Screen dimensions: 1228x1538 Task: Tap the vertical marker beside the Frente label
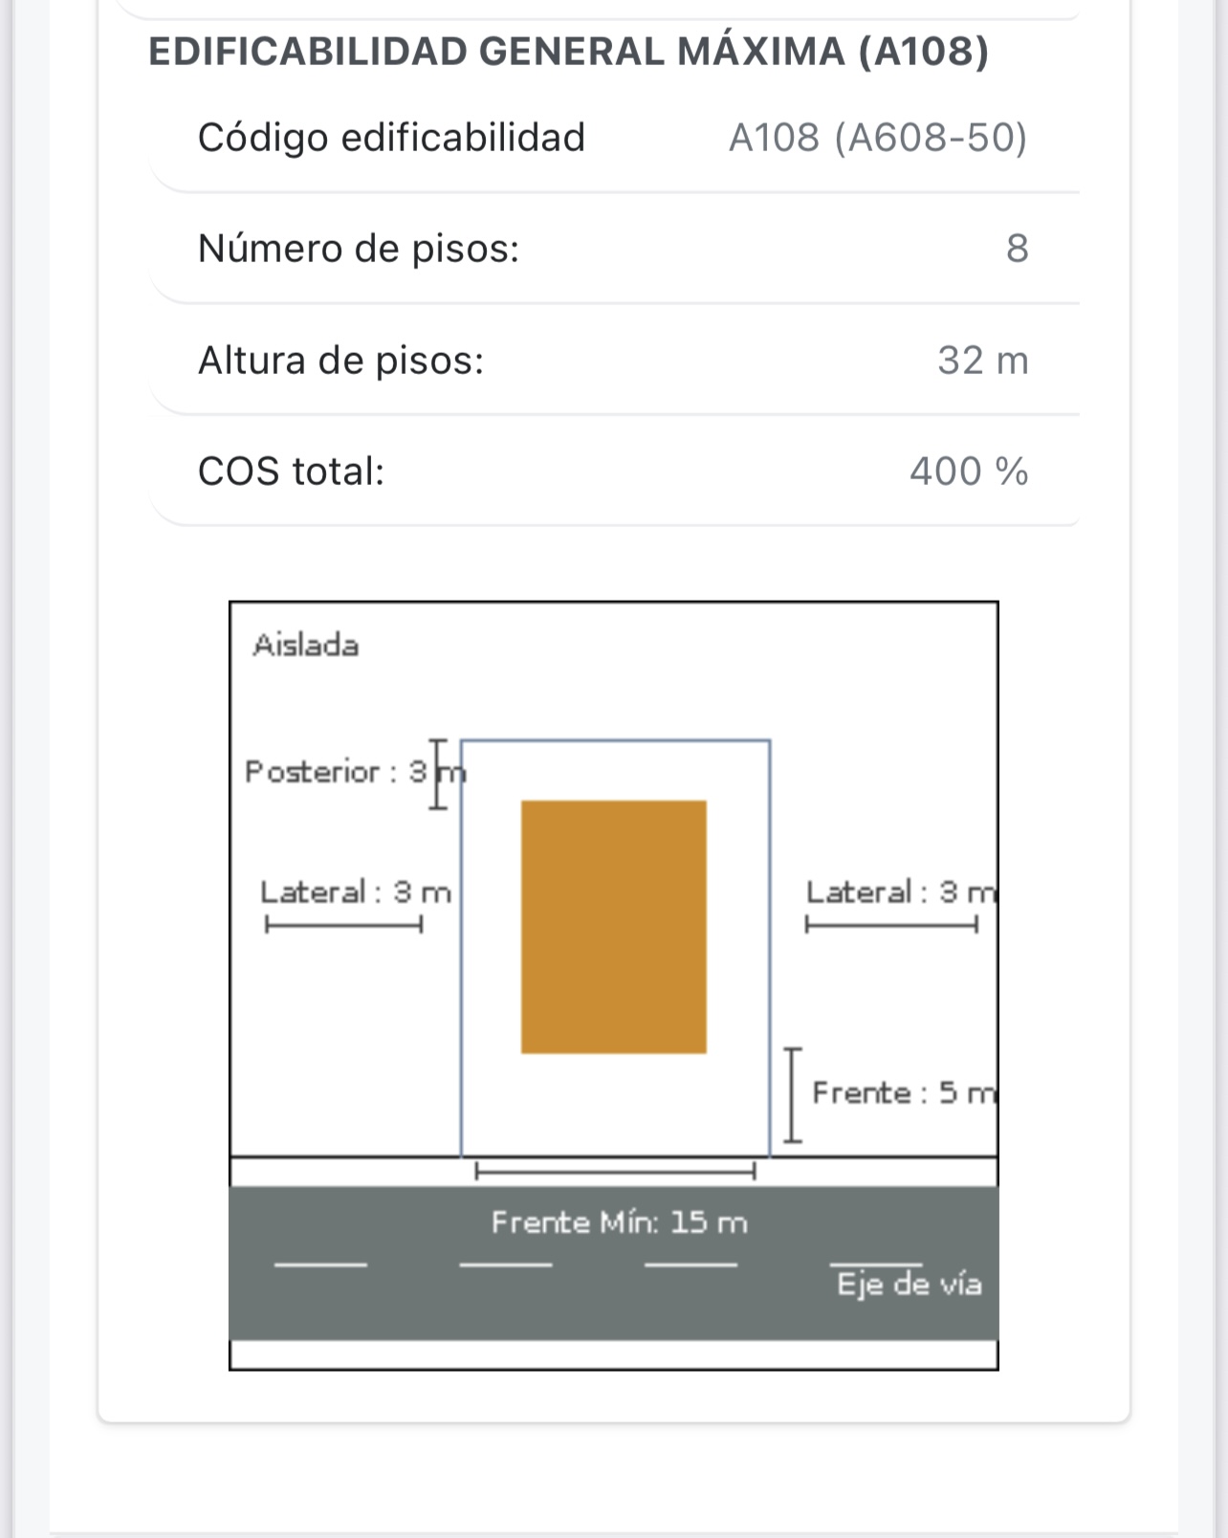pyautogui.click(x=793, y=1095)
